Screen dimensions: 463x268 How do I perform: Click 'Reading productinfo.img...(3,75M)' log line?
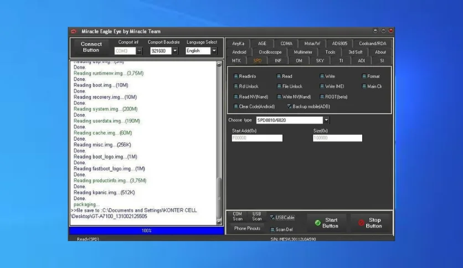(110, 181)
